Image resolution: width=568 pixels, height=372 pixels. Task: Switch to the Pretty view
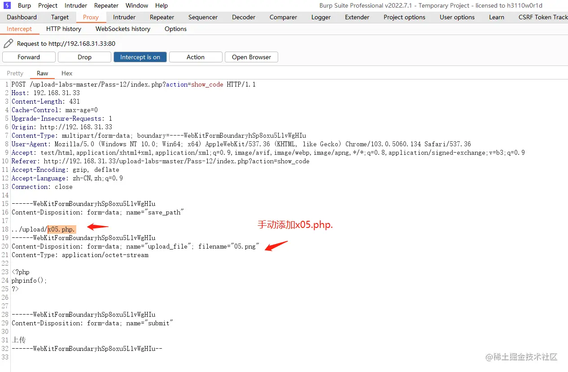coord(15,73)
